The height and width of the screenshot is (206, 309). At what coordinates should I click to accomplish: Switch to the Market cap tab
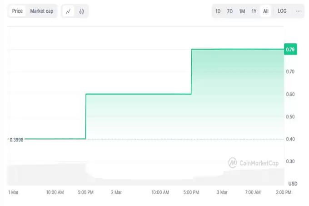[x=42, y=11]
